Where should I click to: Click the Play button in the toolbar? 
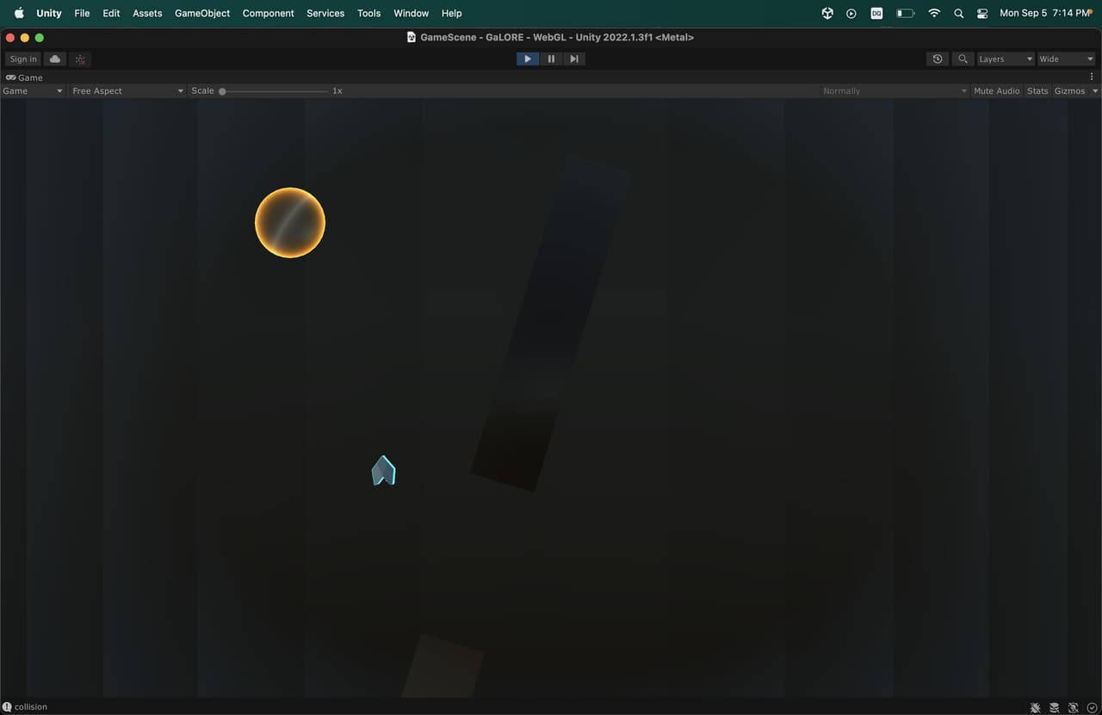528,59
